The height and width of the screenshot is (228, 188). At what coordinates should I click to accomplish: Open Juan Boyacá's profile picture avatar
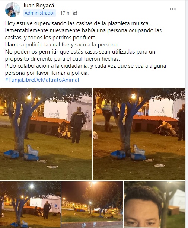(13, 10)
